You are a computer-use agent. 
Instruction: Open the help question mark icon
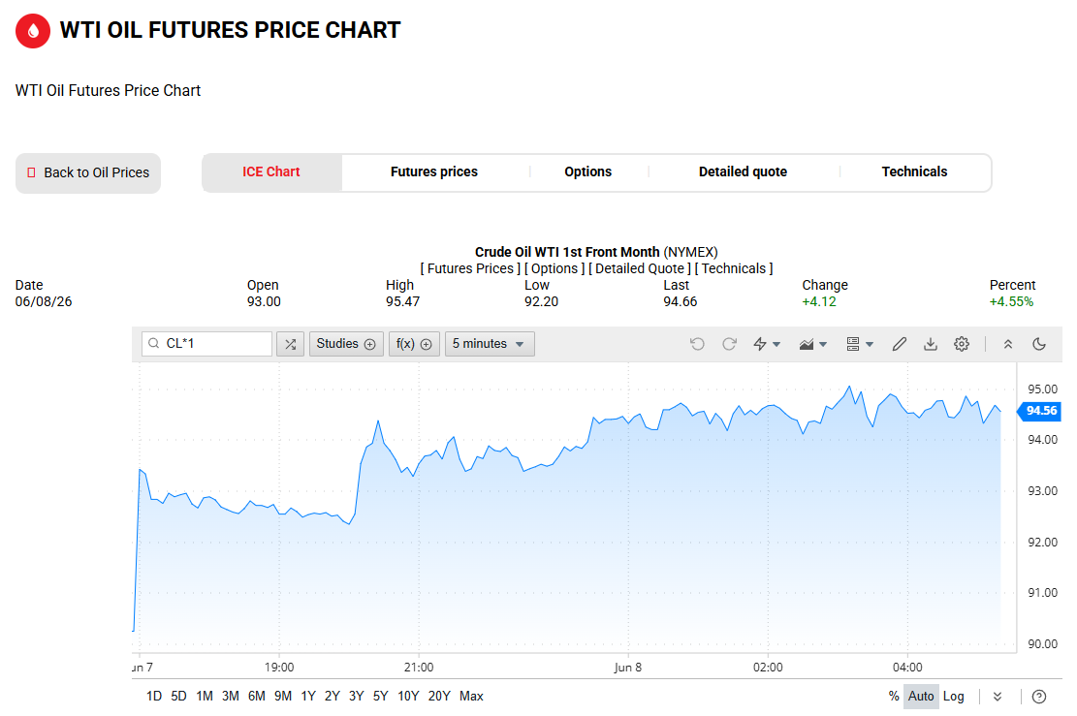coord(1039,697)
